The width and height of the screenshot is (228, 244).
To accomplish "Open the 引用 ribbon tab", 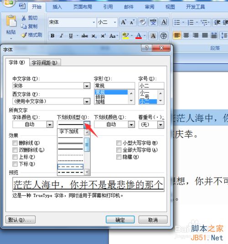I will pyautogui.click(x=108, y=7).
